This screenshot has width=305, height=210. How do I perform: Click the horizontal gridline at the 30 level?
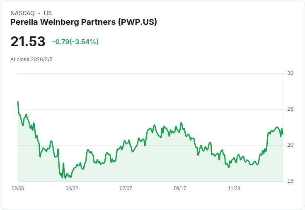point(149,74)
